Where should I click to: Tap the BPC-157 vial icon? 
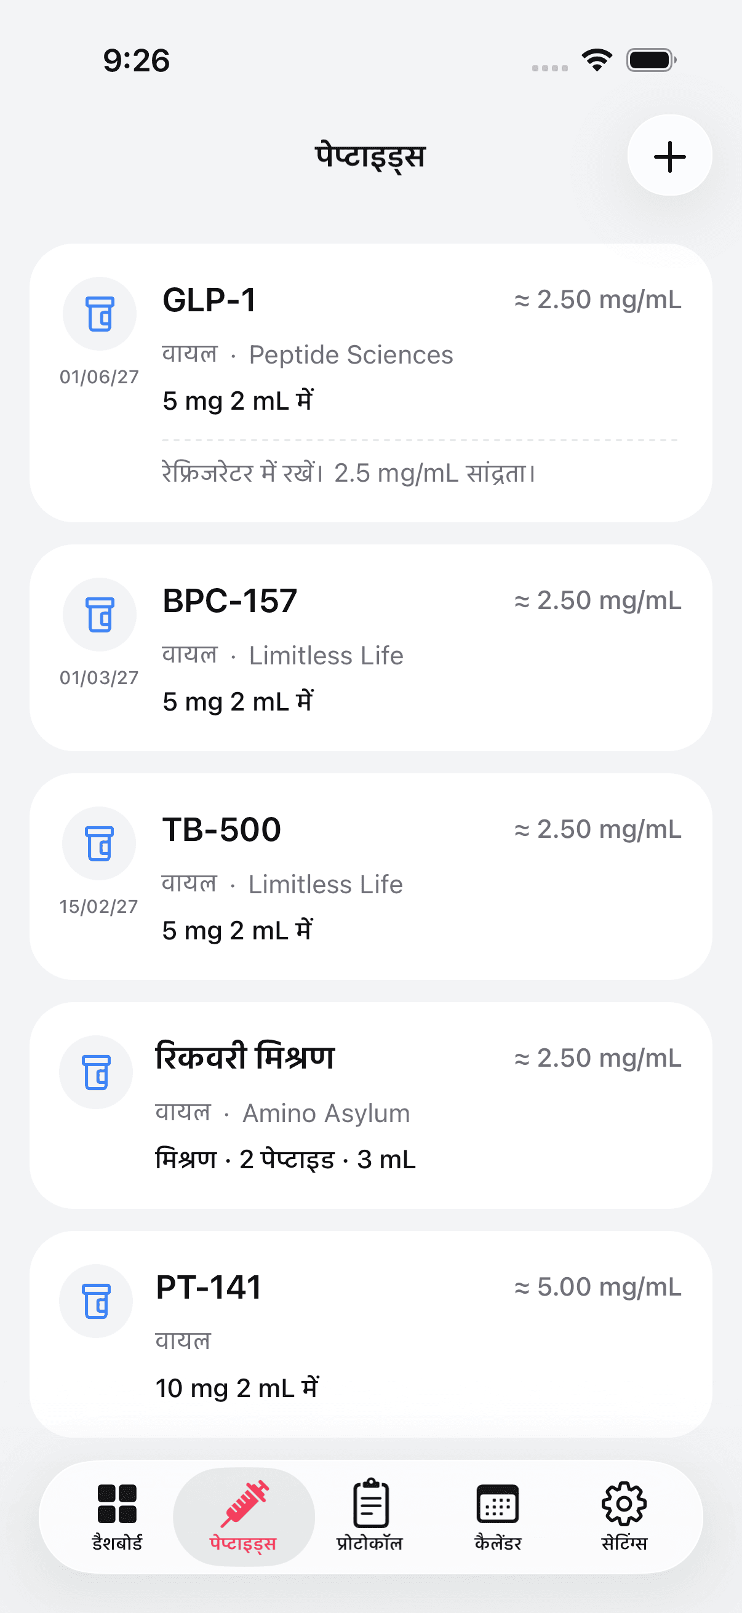[x=100, y=615]
